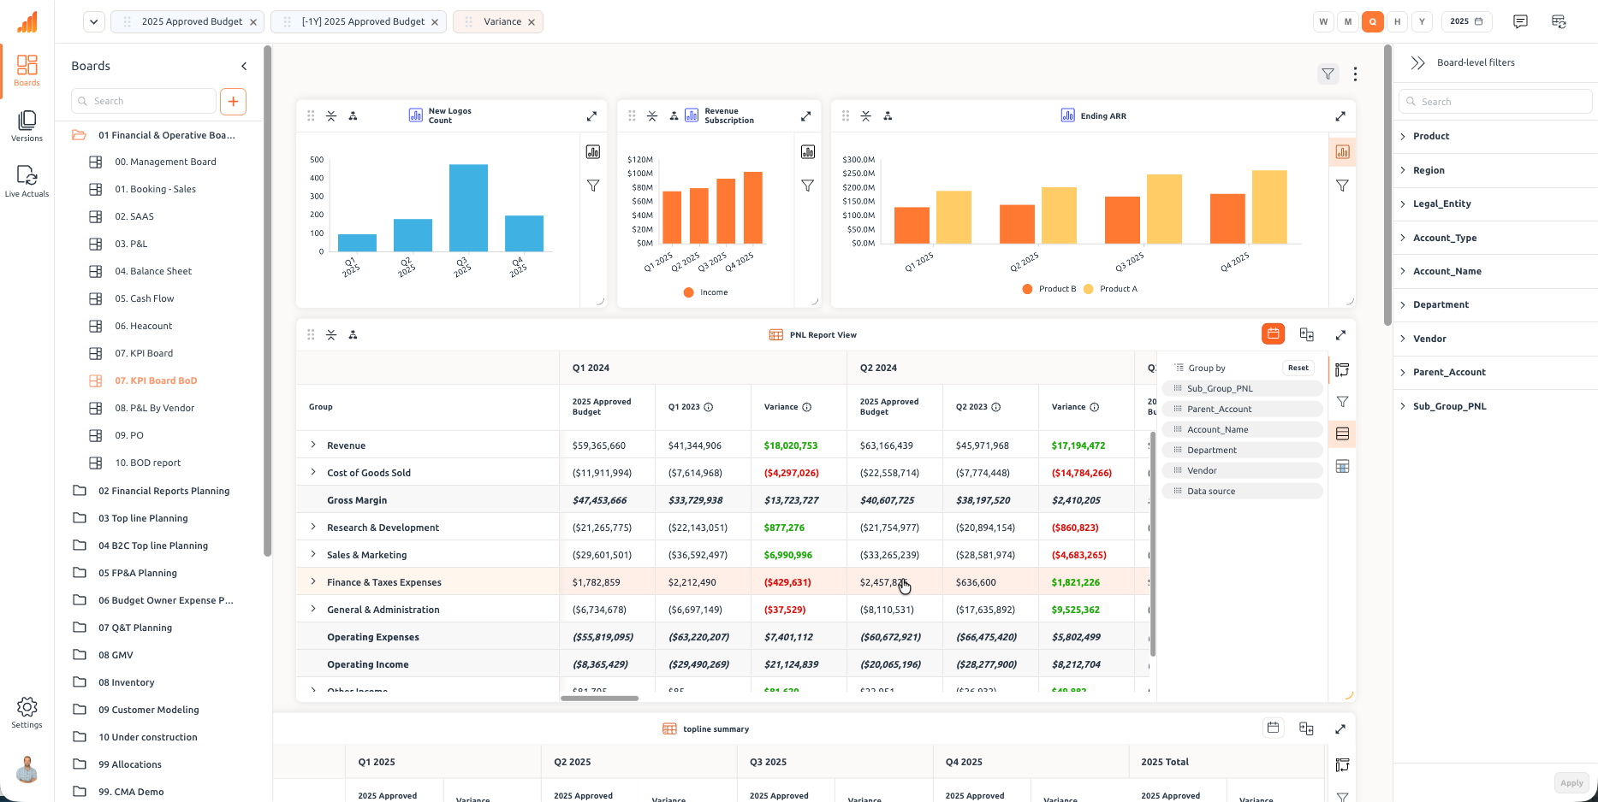Click info icon next to Q1 2023 column

click(x=709, y=407)
